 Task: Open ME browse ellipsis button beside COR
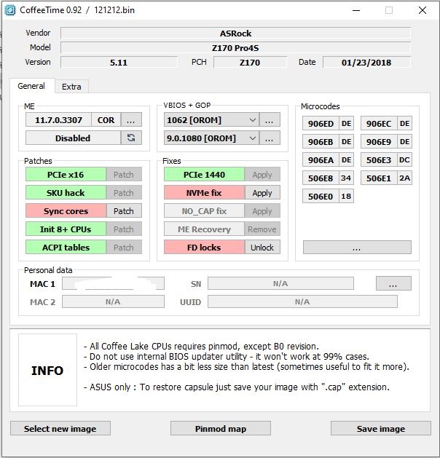(131, 119)
